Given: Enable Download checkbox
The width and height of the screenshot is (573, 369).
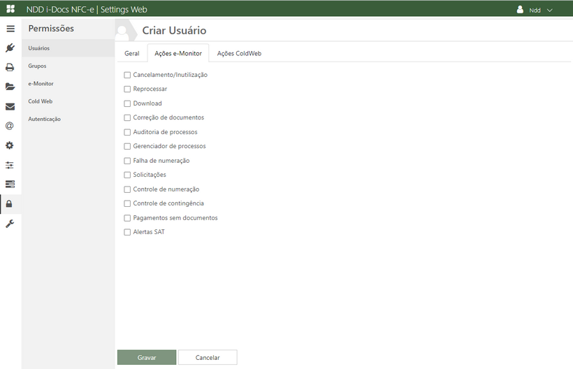Looking at the screenshot, I should coord(127,103).
